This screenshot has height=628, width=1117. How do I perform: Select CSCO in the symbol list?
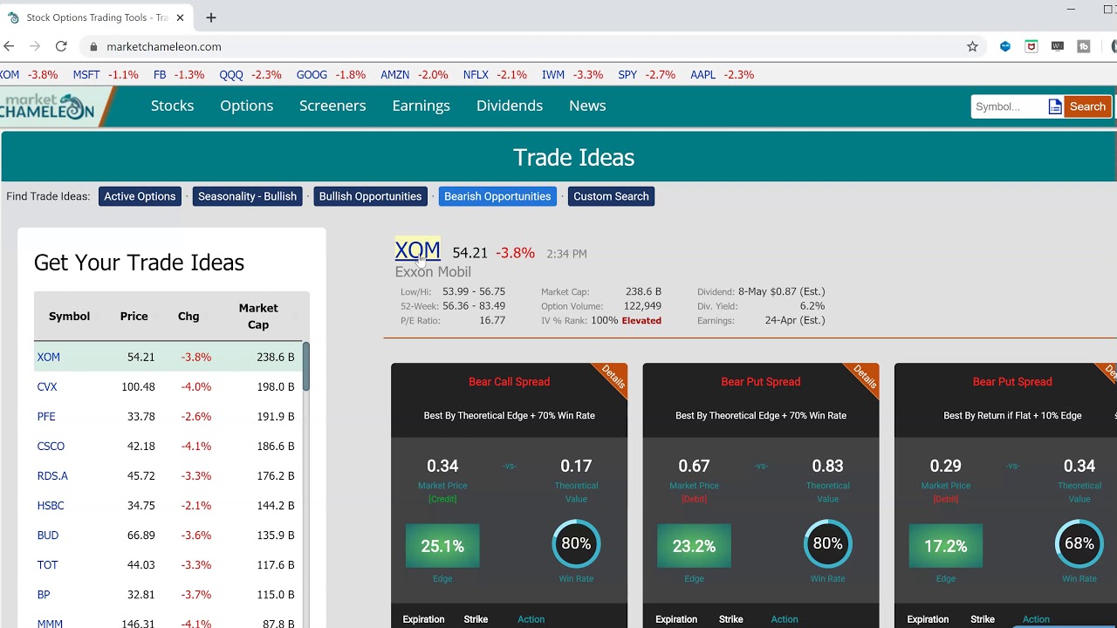click(51, 446)
